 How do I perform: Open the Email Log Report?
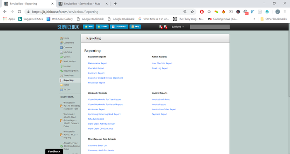pos(160,68)
